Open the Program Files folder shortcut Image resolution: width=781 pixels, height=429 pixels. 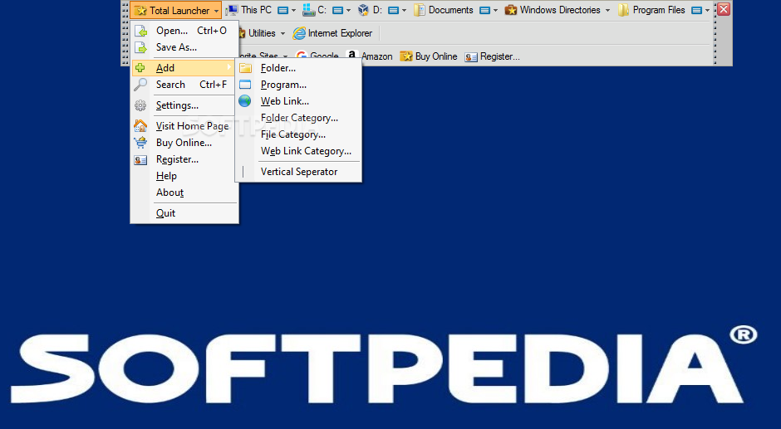pos(651,10)
